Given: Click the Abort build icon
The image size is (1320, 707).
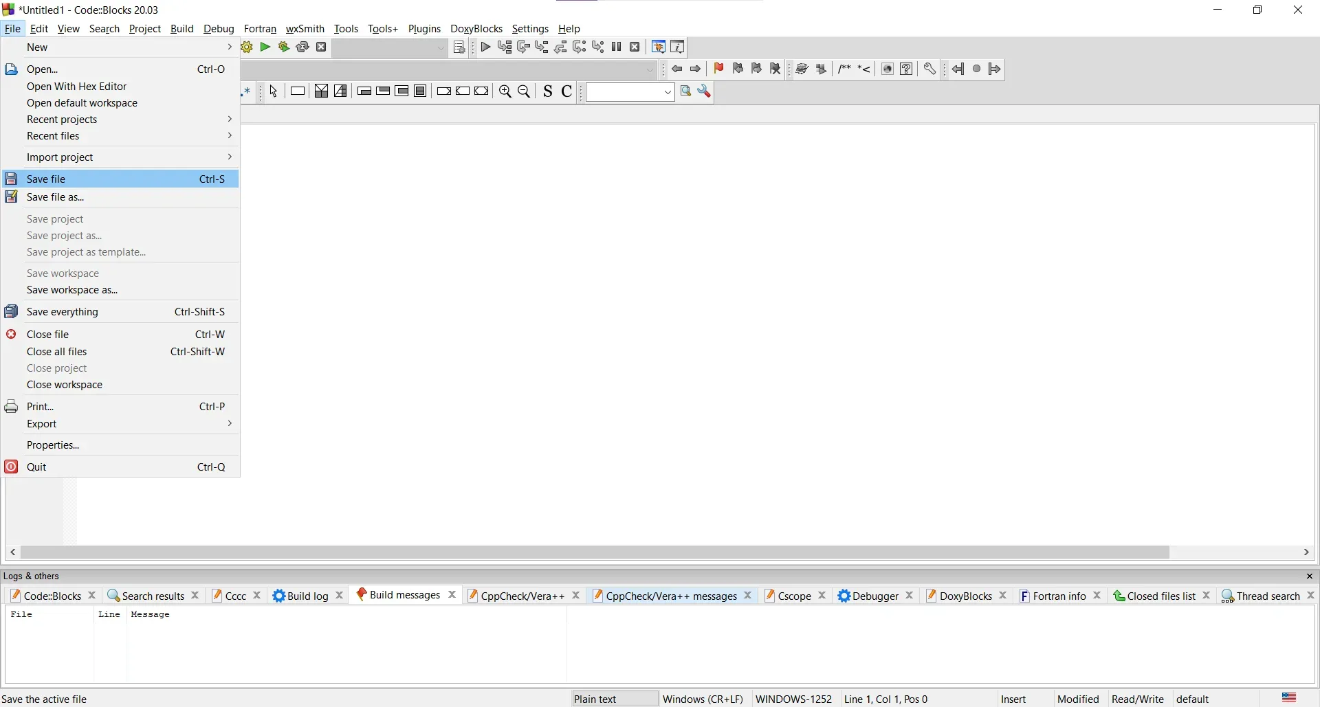Looking at the screenshot, I should (322, 47).
